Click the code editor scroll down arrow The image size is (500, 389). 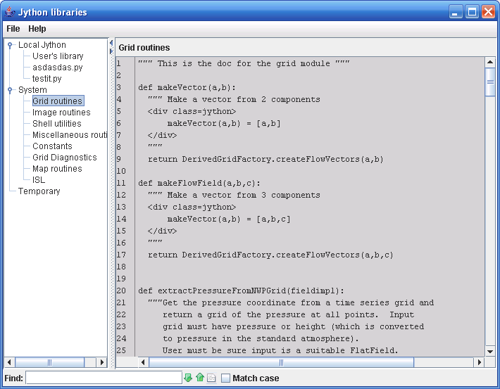(490, 351)
